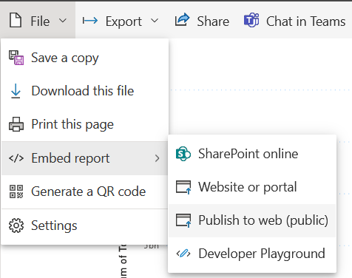Click the Embed report code brackets icon
352x278 pixels.
[16, 158]
